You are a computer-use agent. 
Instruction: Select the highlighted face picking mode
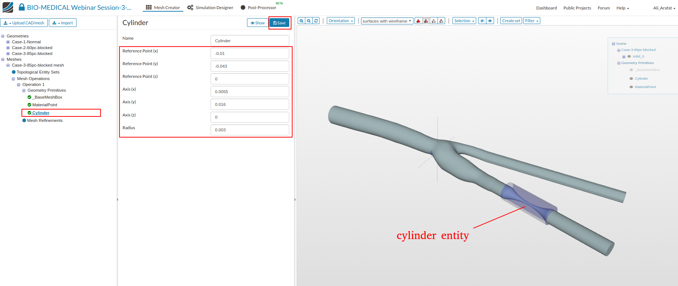point(426,21)
